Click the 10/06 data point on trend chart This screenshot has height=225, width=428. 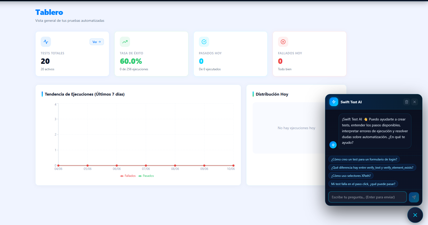click(233, 166)
